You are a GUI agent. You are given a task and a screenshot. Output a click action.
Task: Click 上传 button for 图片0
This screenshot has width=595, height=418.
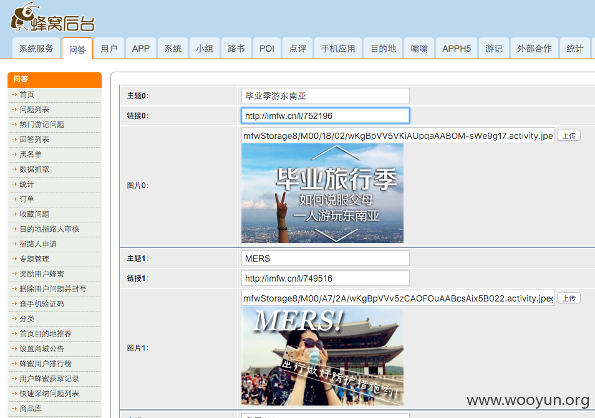(x=568, y=136)
